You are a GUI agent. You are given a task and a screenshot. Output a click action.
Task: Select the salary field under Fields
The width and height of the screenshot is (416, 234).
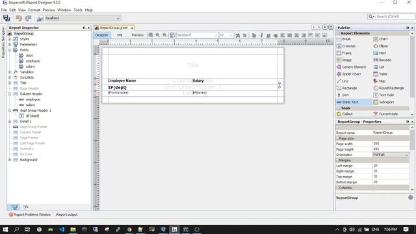pyautogui.click(x=31, y=66)
